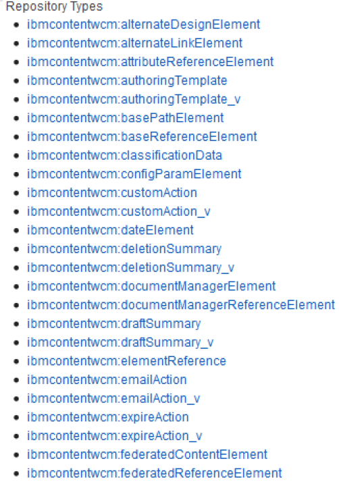
Task: Open the ibmcontentwcm:documentManagerElement link
Action: pos(151,286)
